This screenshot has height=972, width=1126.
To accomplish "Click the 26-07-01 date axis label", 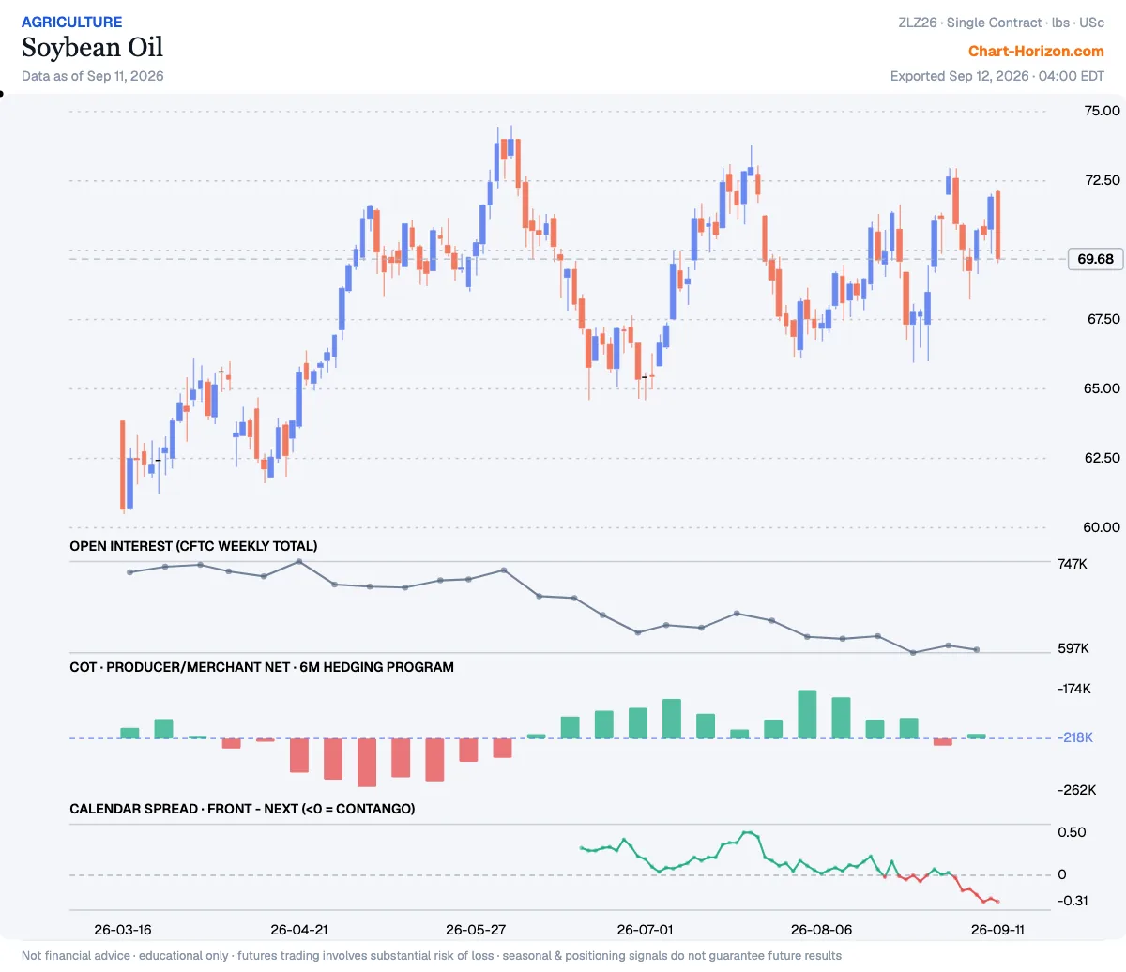I will click(646, 930).
